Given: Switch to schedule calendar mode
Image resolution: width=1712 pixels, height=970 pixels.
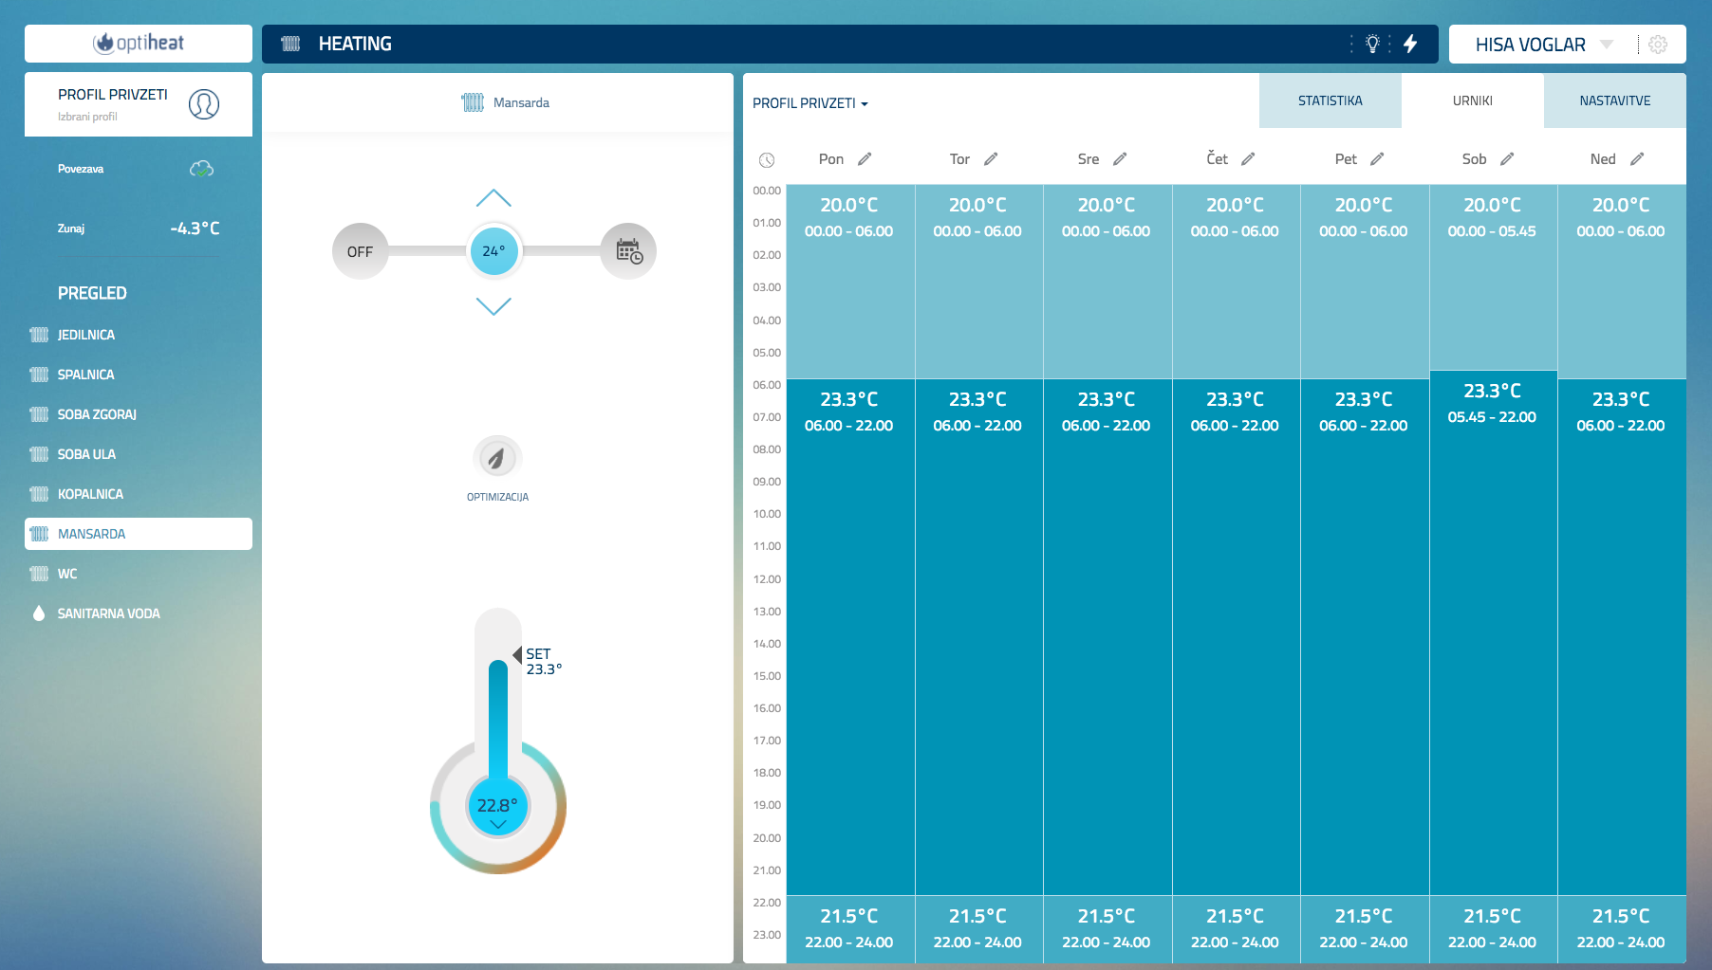Looking at the screenshot, I should click(x=628, y=251).
